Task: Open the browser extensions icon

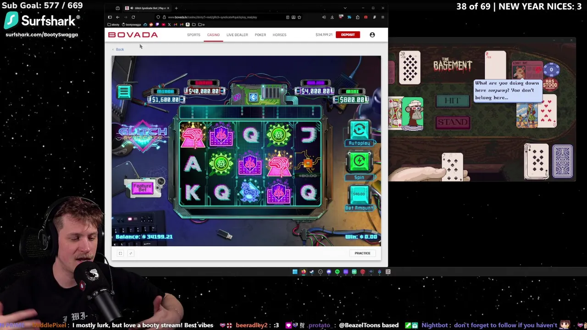Action: point(357,17)
